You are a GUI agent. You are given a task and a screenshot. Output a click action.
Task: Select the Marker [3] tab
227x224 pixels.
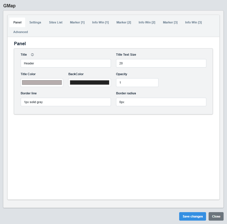pyautogui.click(x=170, y=22)
